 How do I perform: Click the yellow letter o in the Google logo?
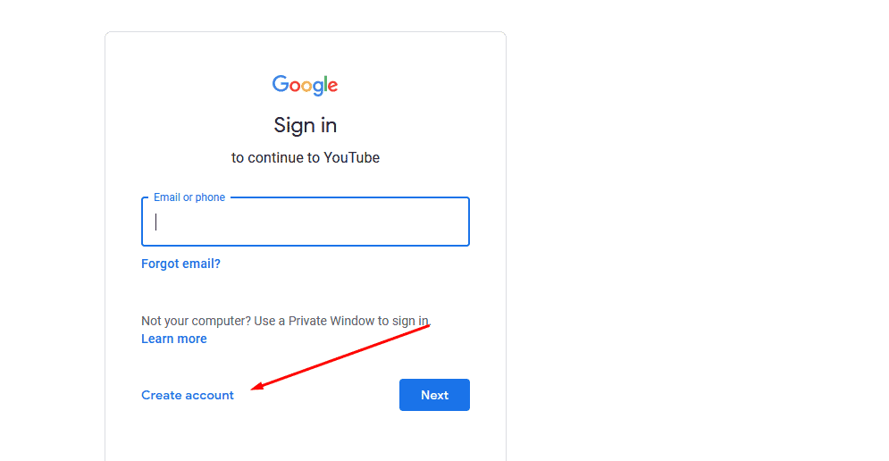pos(306,86)
